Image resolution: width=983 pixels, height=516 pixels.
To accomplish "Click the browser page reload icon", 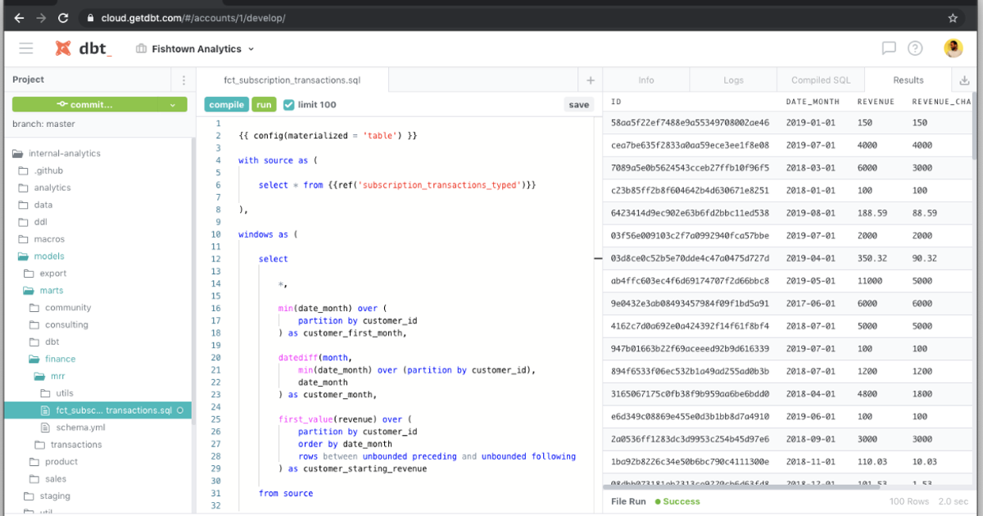I will tap(63, 16).
